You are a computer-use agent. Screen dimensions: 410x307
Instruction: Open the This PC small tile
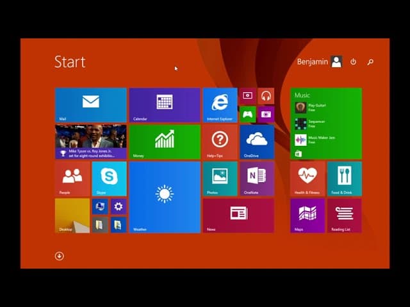click(100, 207)
